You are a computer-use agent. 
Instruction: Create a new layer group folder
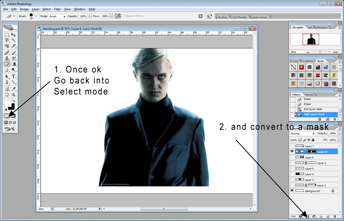tap(321, 216)
